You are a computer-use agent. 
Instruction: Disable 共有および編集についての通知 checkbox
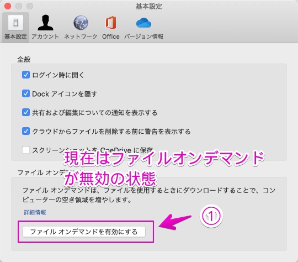point(26,112)
